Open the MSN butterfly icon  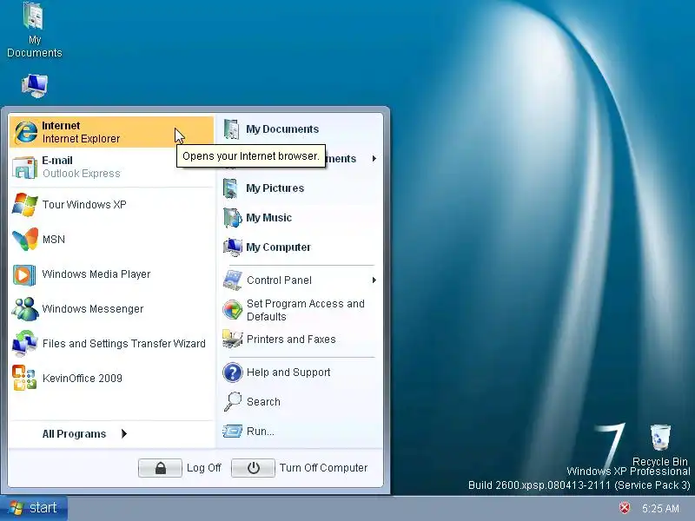[25, 240]
